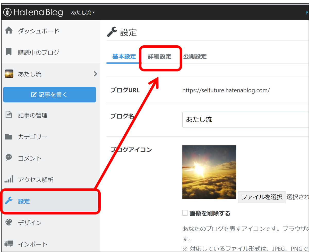Screen dimensions: 309x252
Task: Click the カテゴリー folder icon
Action: [9, 137]
